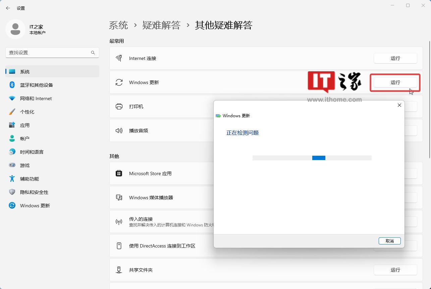Click the 正在检测问题 heading
431x289 pixels.
click(243, 133)
